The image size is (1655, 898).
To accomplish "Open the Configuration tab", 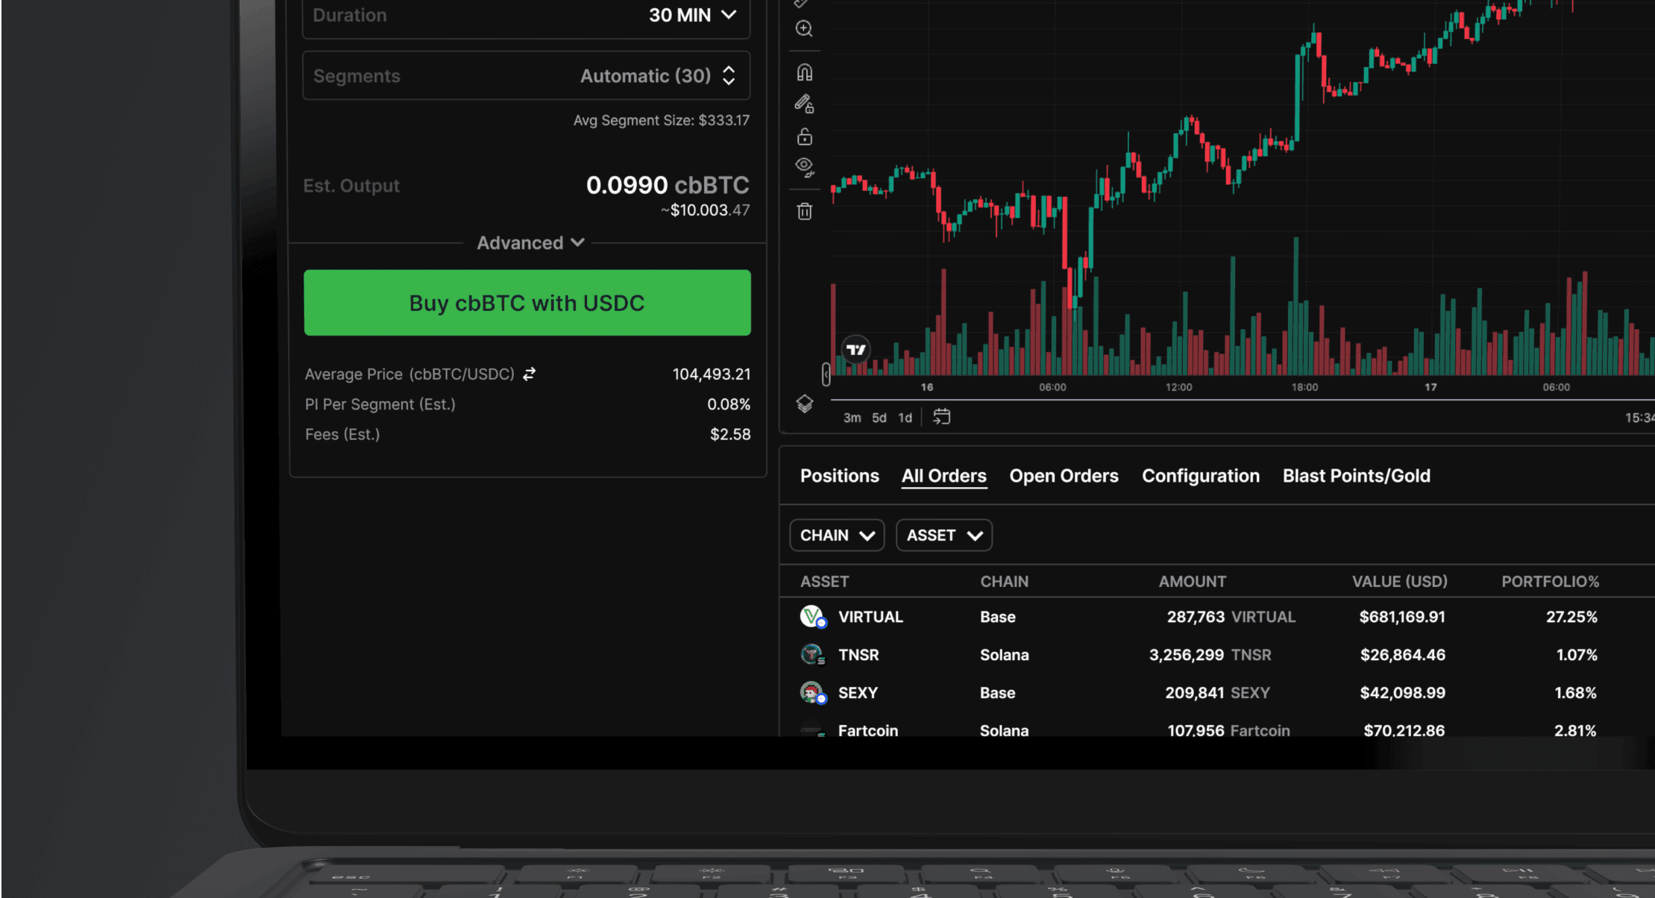I will (1200, 476).
